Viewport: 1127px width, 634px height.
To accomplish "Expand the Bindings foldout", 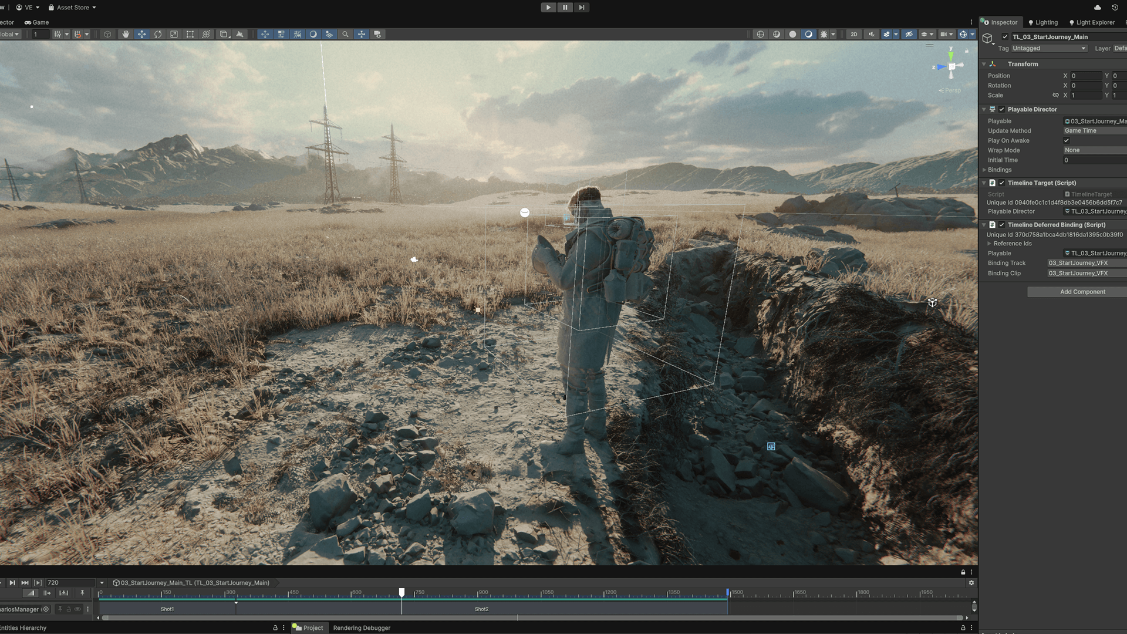I will pyautogui.click(x=984, y=170).
